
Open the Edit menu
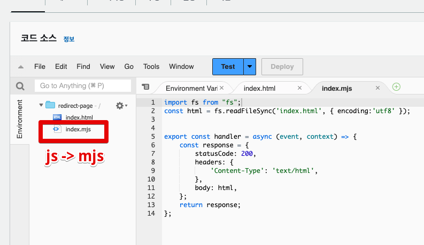61,67
